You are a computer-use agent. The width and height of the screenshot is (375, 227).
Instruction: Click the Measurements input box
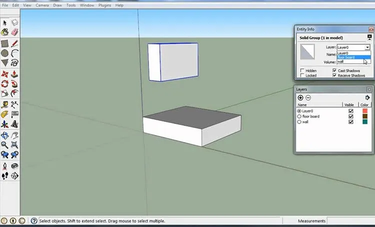pos(350,221)
